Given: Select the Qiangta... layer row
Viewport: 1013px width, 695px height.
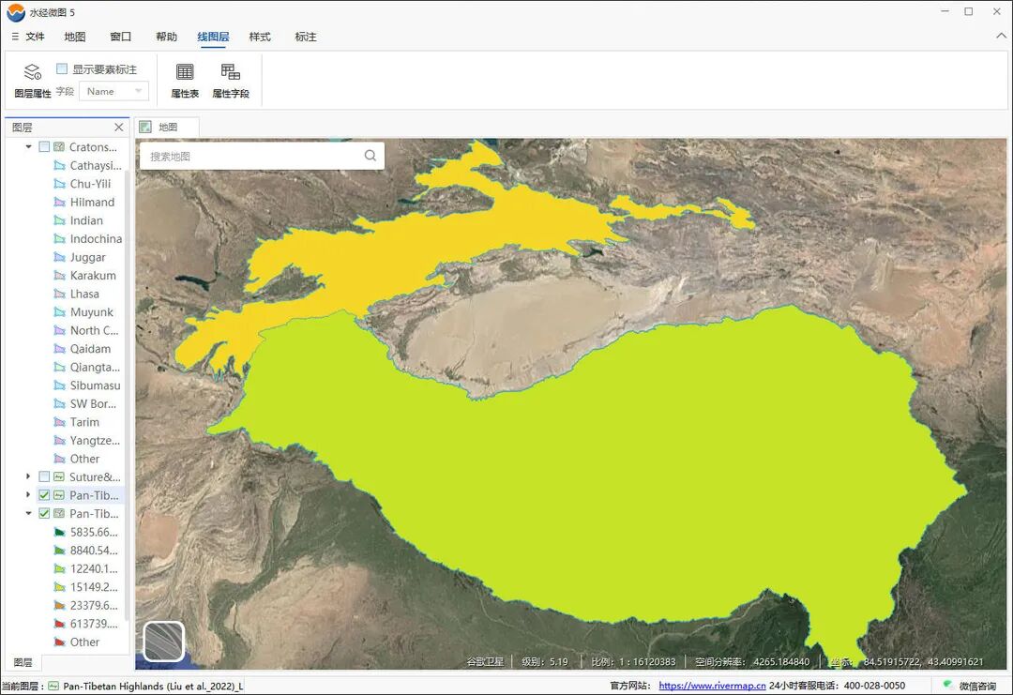Looking at the screenshot, I should pyautogui.click(x=86, y=367).
